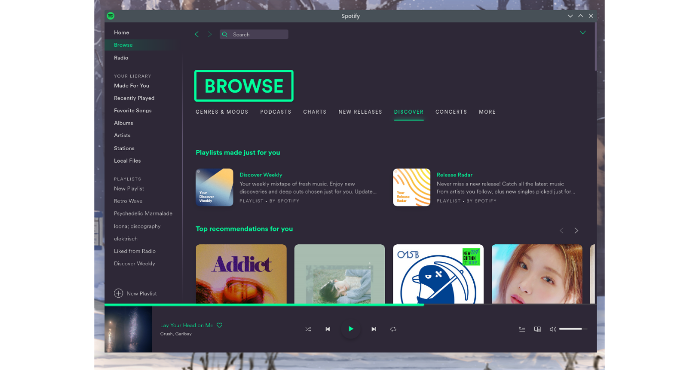Click the New Playlist label at the sidebar bottom
The image size is (699, 370).
[142, 294]
